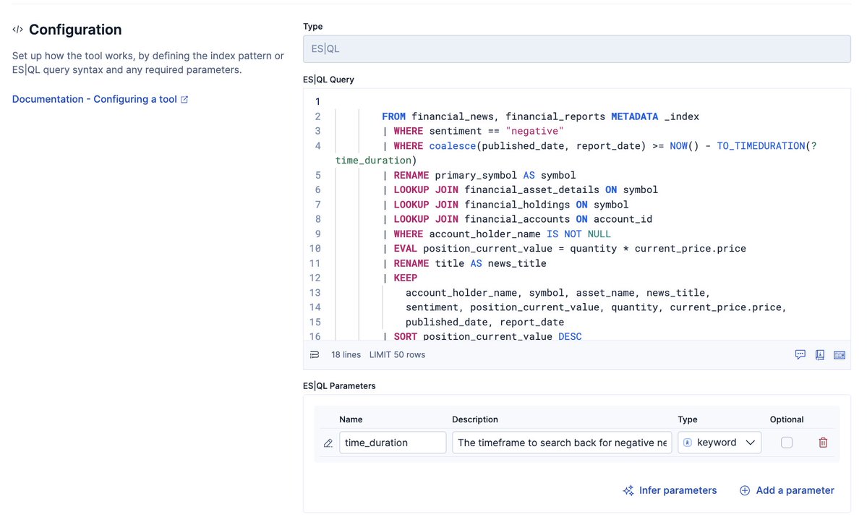Viewport: 867px width, 525px height.
Task: Click the code brackets icon beside Configuration
Action: tap(17, 30)
